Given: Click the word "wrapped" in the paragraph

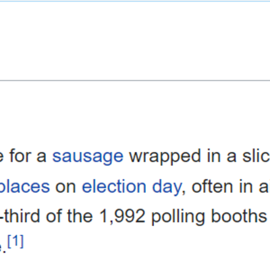Looking at the screenshot, I should click(x=165, y=157).
